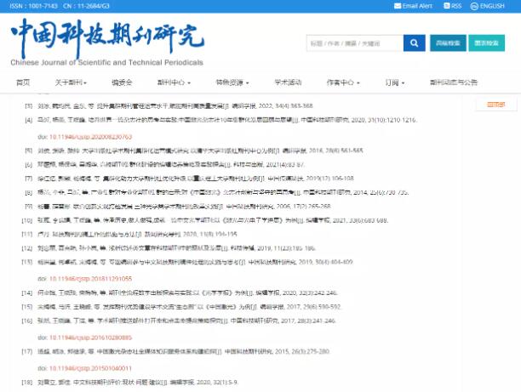Select the reference numbered [15]
The height and width of the screenshot is (392, 521).
pyautogui.click(x=181, y=307)
